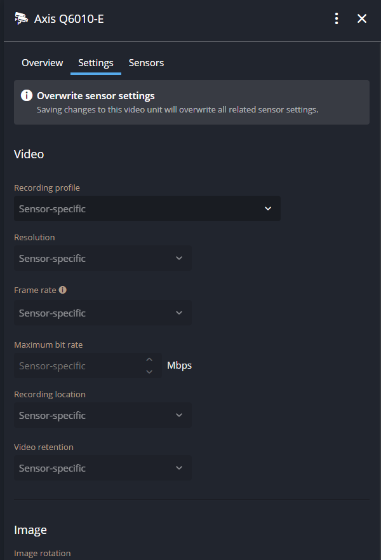381x560 pixels.
Task: Click the Frame rate info icon
Action: (62, 290)
